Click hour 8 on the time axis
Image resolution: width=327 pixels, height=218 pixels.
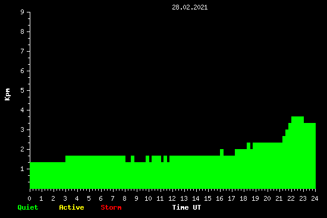[x=124, y=198]
